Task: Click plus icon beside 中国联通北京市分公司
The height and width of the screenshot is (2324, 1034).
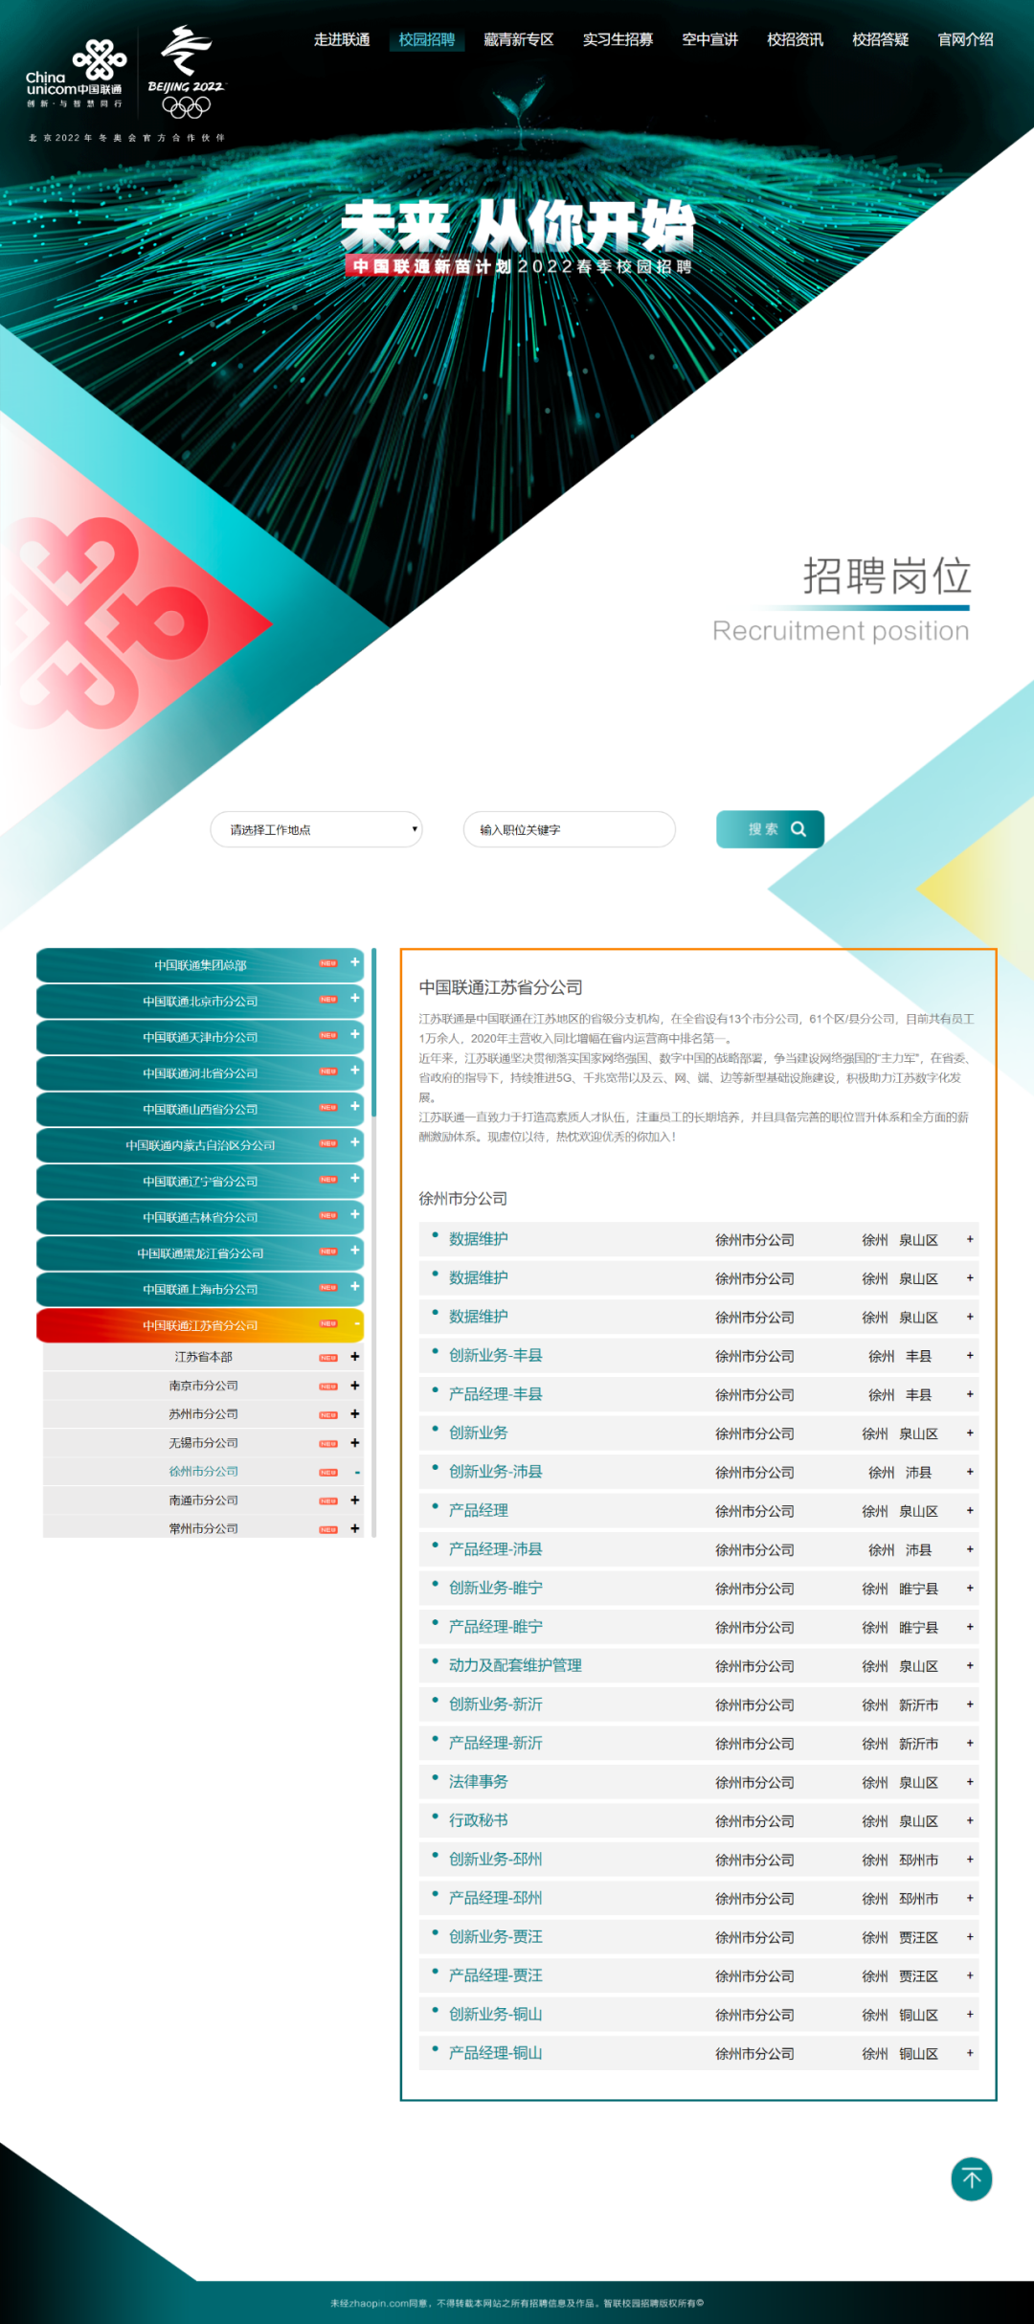Action: pos(355,999)
